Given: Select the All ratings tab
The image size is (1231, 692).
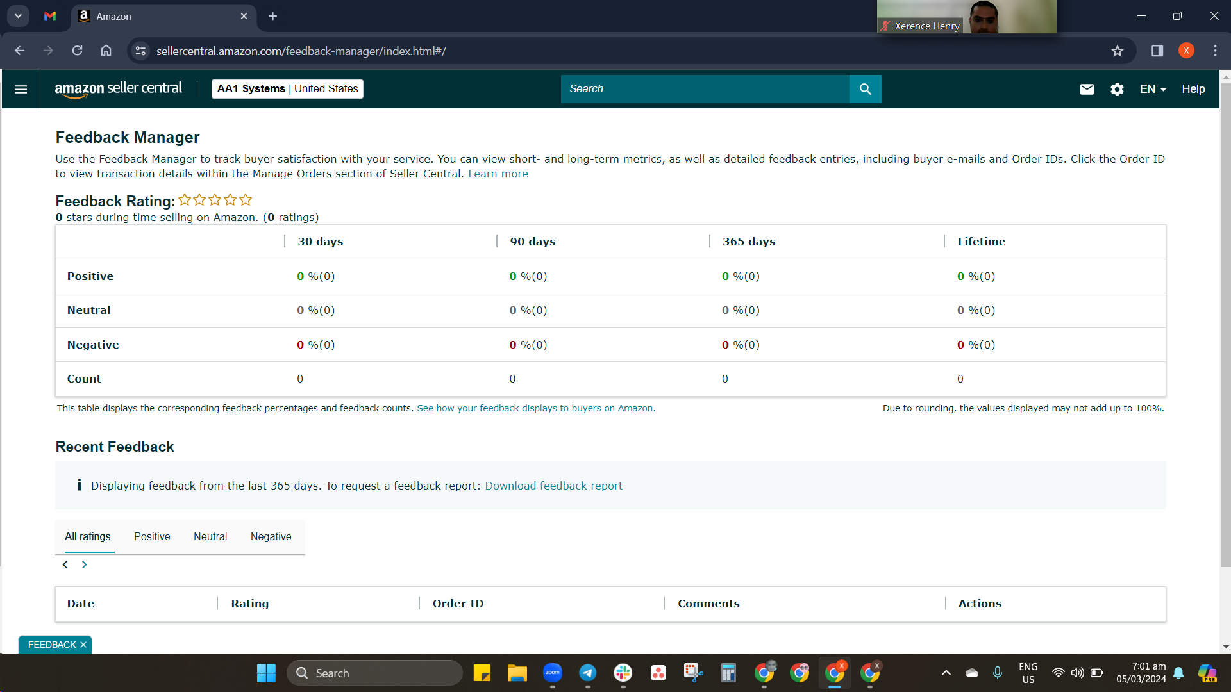Looking at the screenshot, I should [87, 537].
